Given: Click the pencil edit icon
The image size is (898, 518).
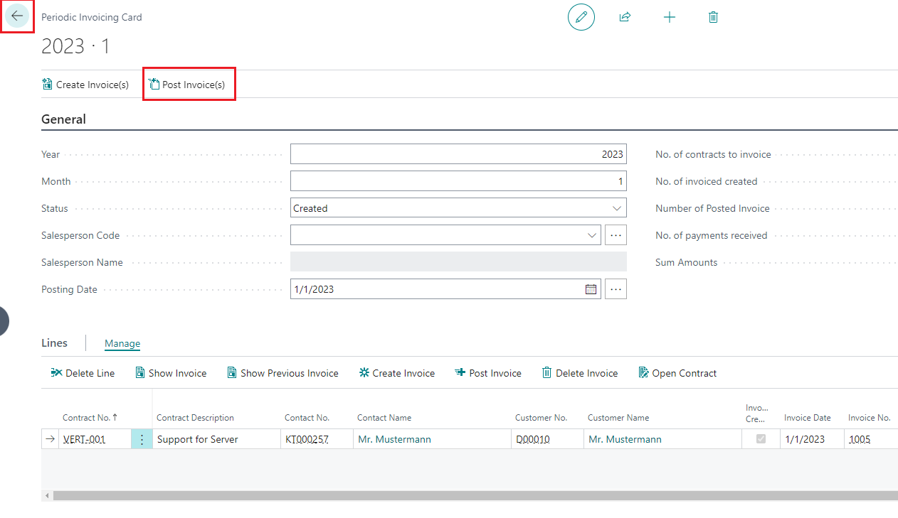Looking at the screenshot, I should tap(581, 17).
